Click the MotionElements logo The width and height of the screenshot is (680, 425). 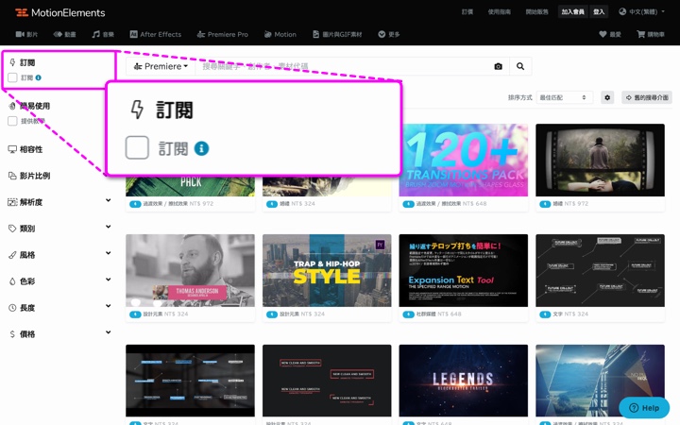[x=60, y=12]
